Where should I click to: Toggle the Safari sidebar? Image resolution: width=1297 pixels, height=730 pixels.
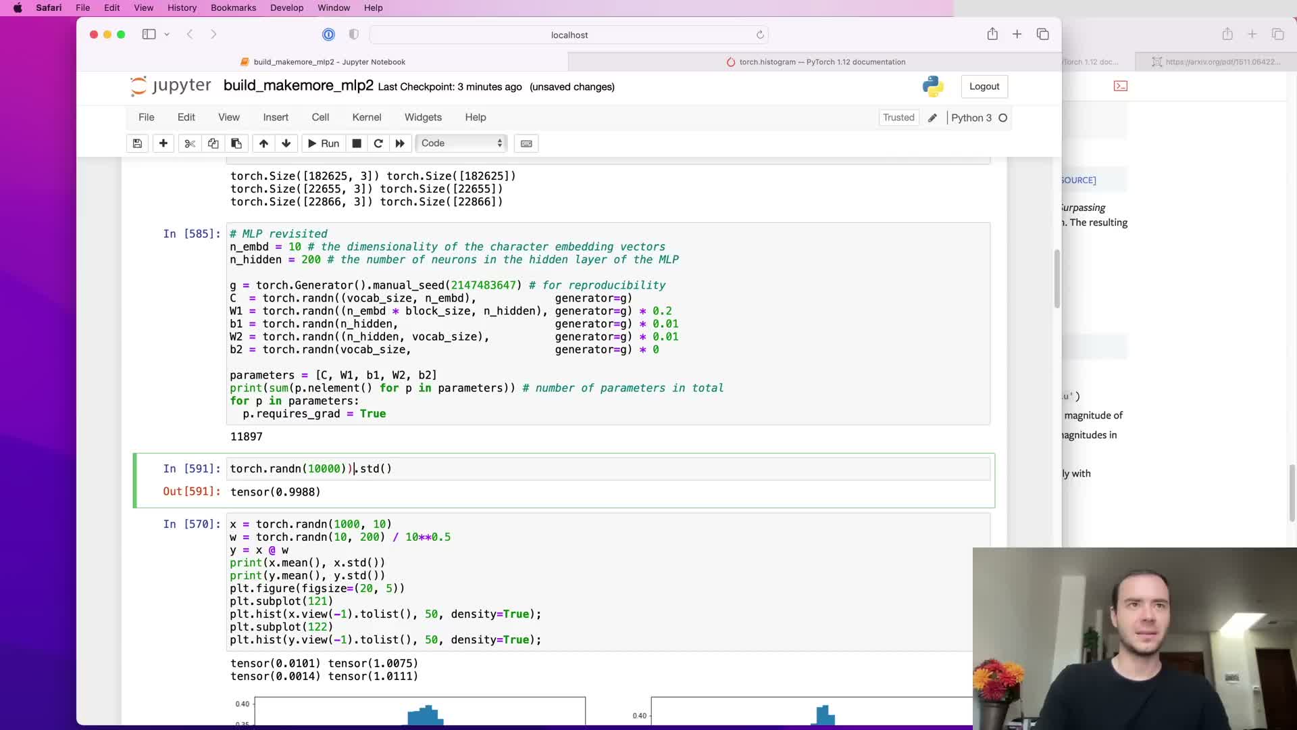point(149,34)
